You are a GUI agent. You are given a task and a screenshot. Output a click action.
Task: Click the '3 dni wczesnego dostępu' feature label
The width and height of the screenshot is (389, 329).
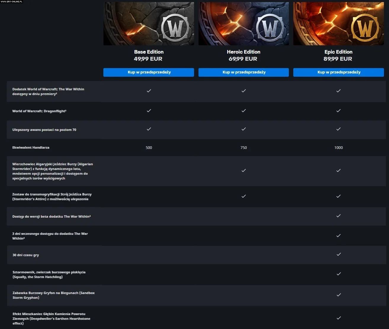tap(50, 236)
